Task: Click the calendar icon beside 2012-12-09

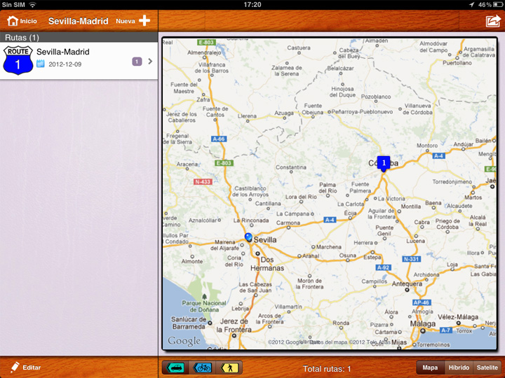Action: click(x=41, y=64)
